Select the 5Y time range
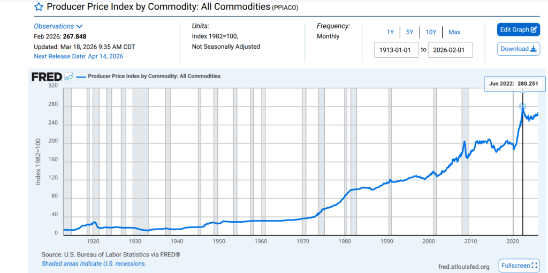Image resolution: width=548 pixels, height=273 pixels. point(409,32)
